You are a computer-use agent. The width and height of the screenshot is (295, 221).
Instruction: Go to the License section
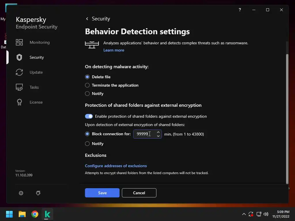(36, 102)
